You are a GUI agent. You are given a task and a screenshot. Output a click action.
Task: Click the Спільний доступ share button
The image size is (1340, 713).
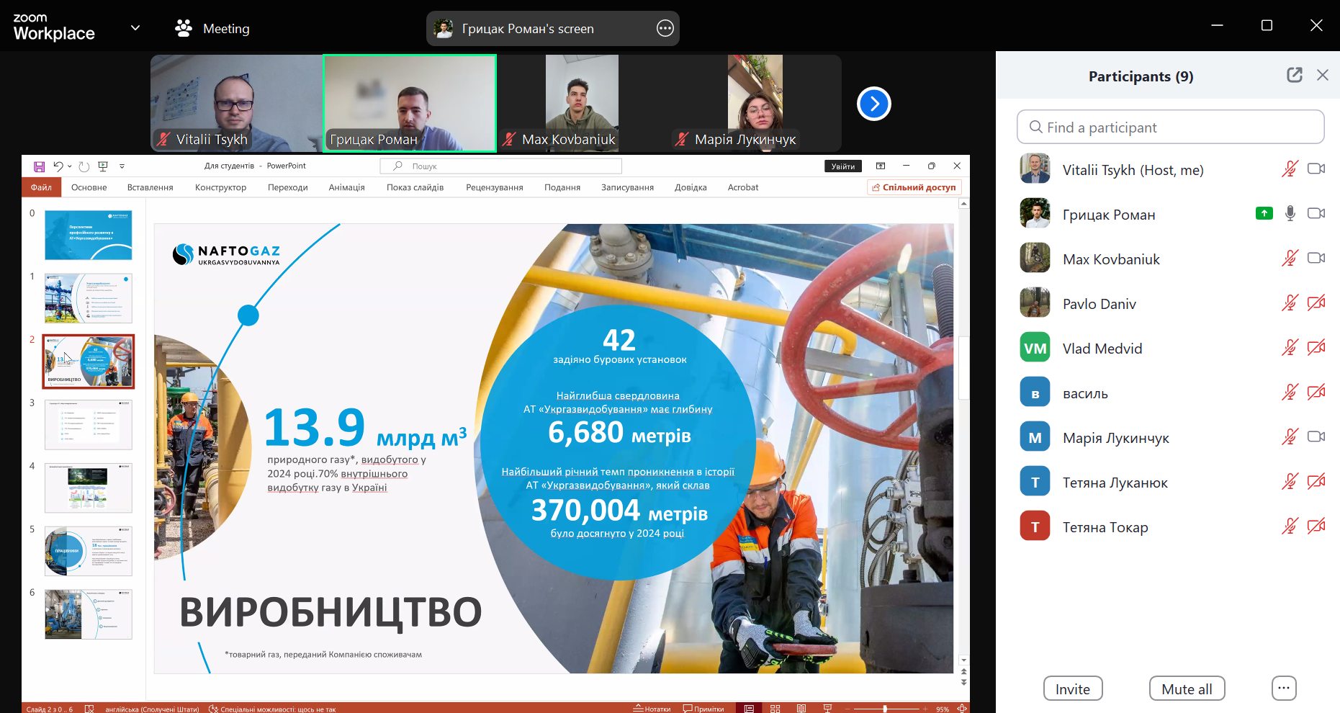914,187
